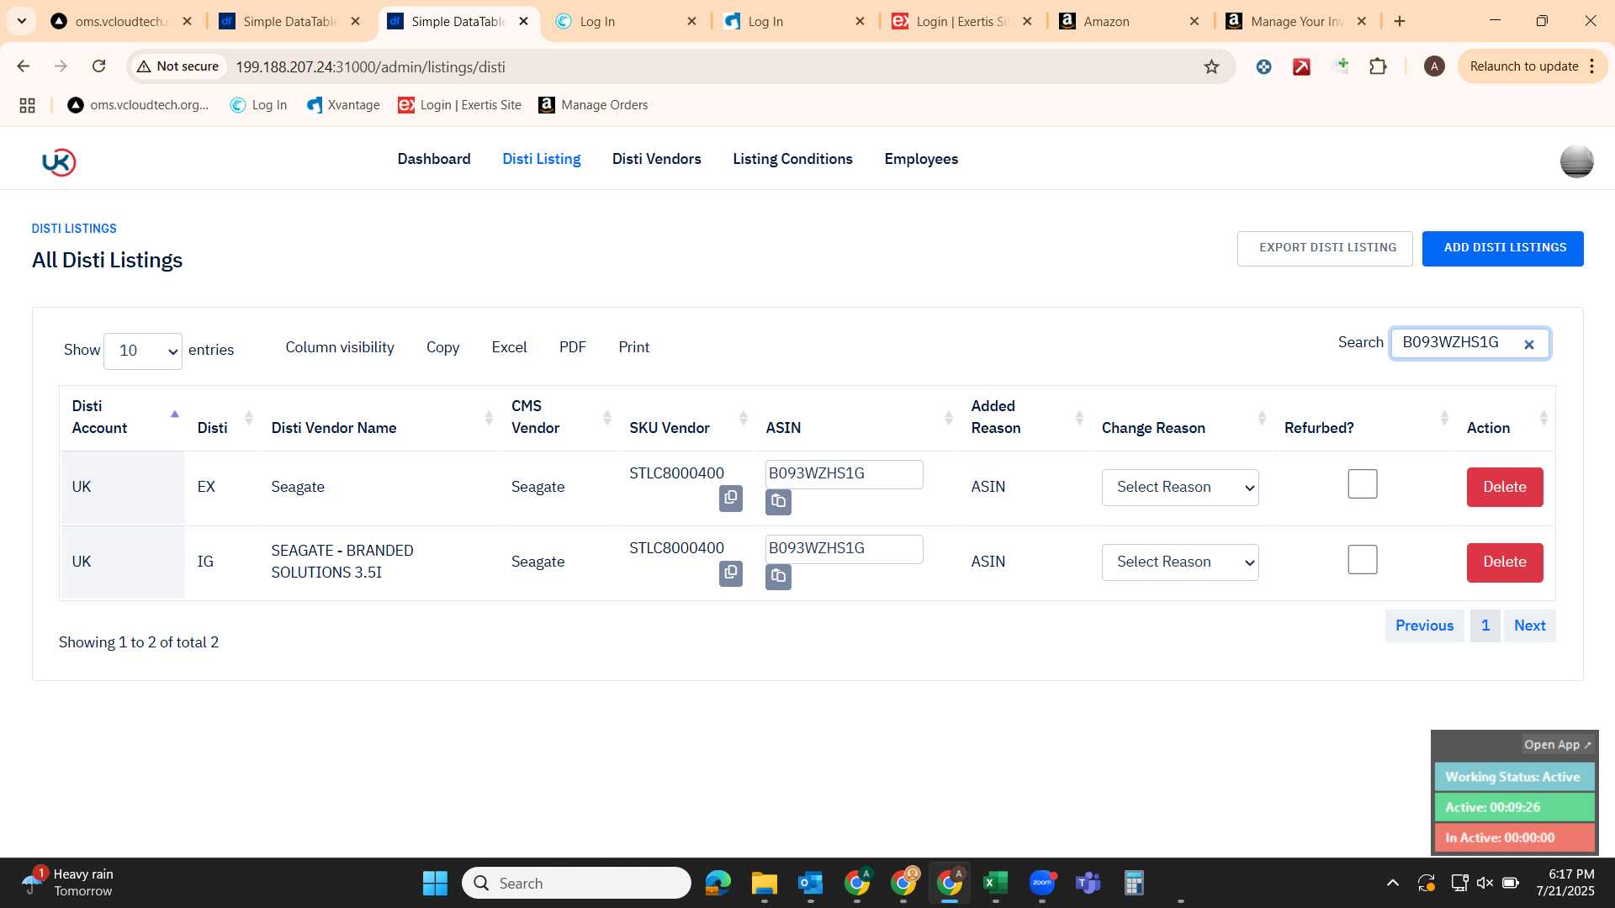Screen dimensions: 1615x908
Task: Copy SKU Vendor in the EX row
Action: click(730, 499)
